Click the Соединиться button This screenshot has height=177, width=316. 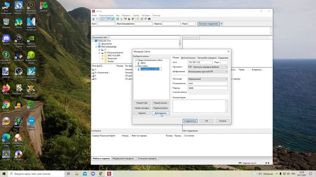[x=190, y=121]
